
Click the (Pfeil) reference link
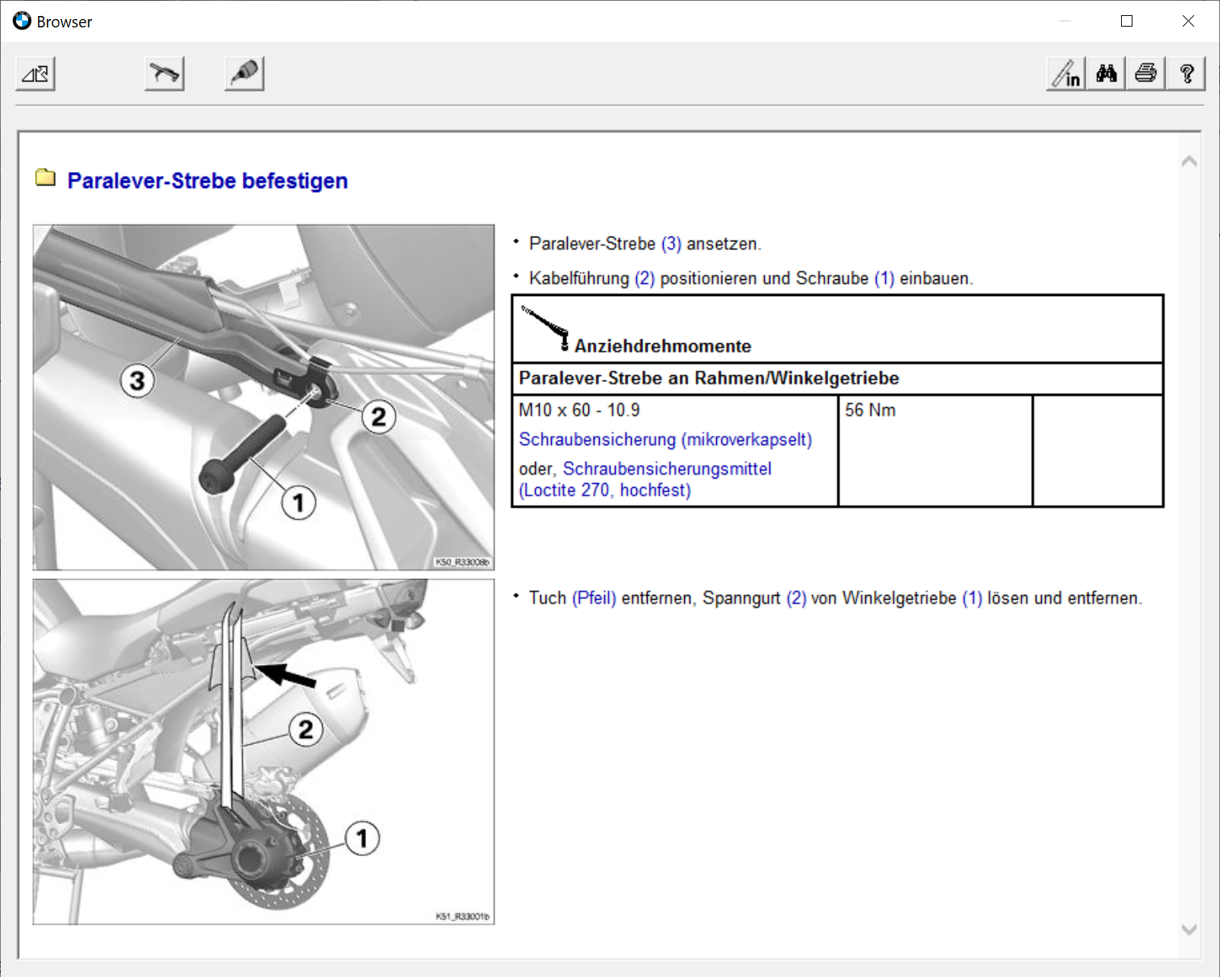point(594,598)
